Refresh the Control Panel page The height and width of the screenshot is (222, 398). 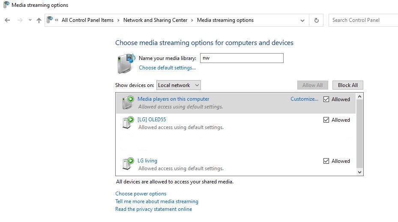click(x=316, y=20)
